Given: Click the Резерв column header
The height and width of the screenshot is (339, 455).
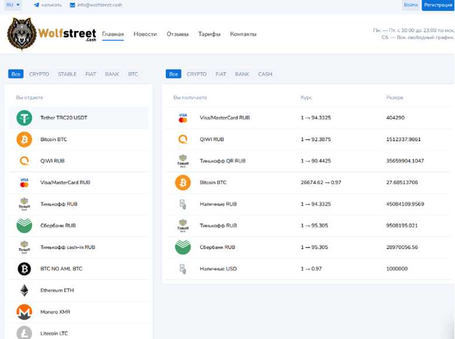Looking at the screenshot, I should (x=395, y=97).
